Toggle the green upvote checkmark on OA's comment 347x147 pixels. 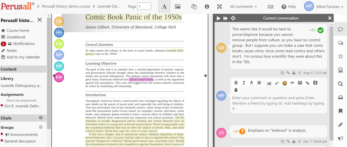click(321, 30)
